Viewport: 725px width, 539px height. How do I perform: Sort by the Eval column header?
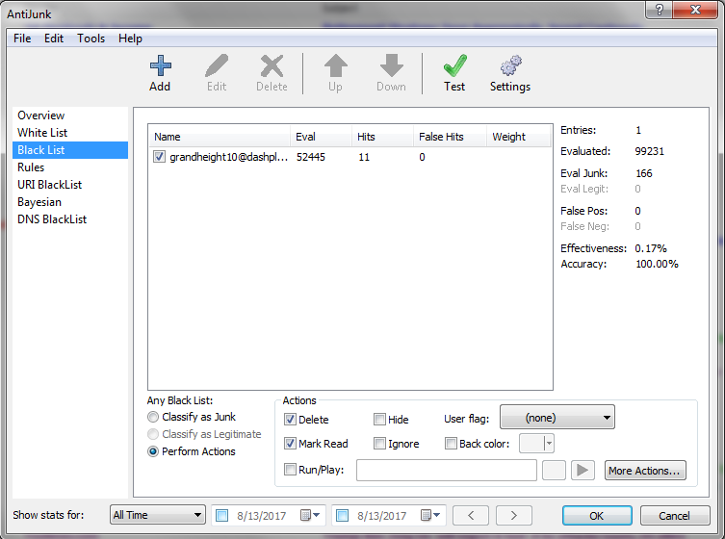[321, 137]
